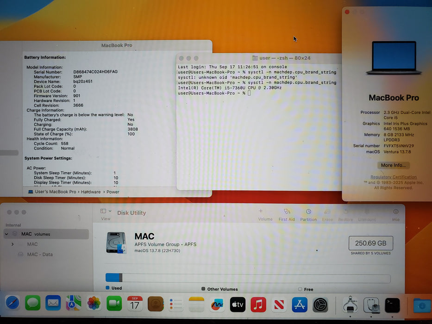This screenshot has height=324, width=432.
Task: Select MAC - Data volume in sidebar
Action: (40, 255)
